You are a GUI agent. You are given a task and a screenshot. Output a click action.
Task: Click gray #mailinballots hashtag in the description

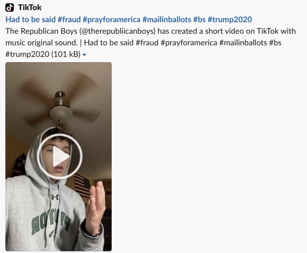coord(243,43)
